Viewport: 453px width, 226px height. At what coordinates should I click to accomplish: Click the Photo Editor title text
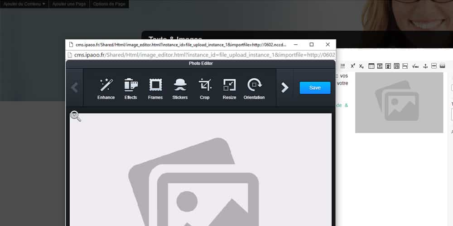(x=201, y=63)
